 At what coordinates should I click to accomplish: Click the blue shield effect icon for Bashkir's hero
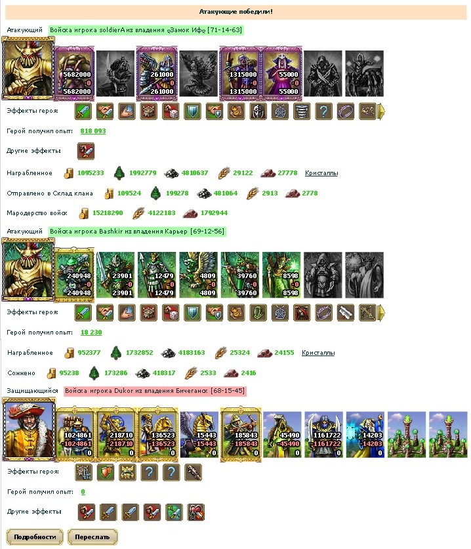[193, 313]
